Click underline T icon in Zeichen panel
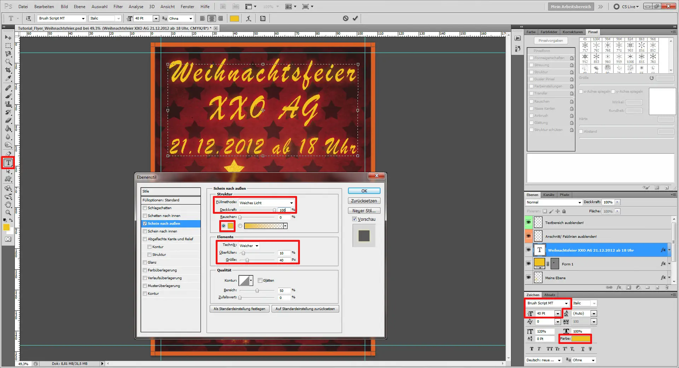This screenshot has height=368, width=679. (583, 349)
